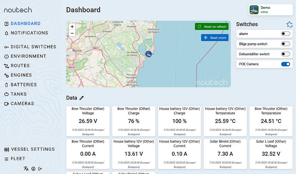296x174 pixels.
Task: Zoom in the map with plus button
Action: 72,27
